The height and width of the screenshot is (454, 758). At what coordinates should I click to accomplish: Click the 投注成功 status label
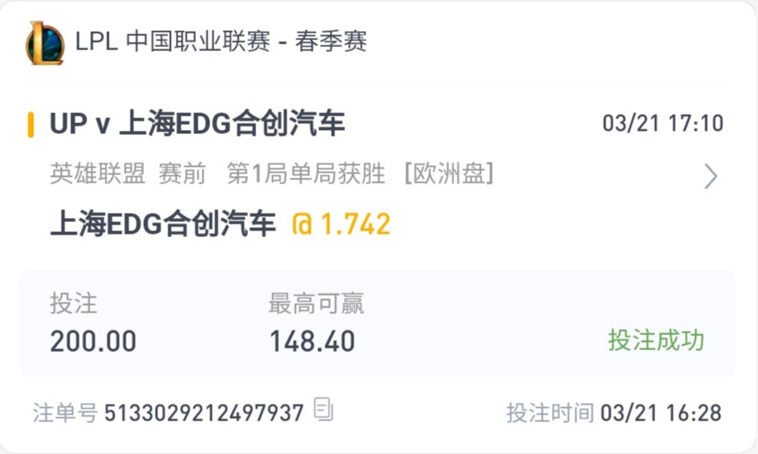click(x=656, y=340)
